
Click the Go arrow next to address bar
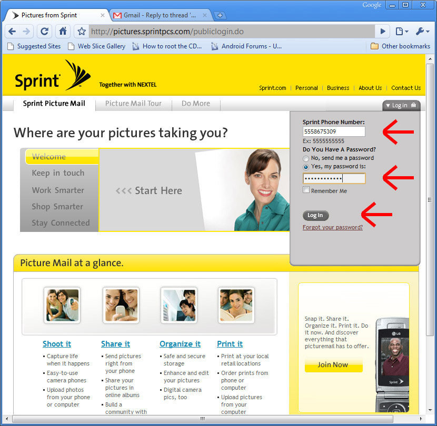[383, 31]
